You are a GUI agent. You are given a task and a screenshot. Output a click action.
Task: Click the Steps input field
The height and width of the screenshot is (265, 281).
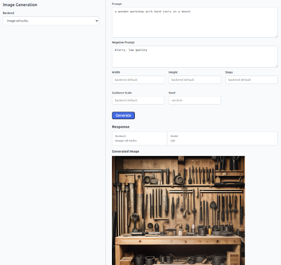252,80
